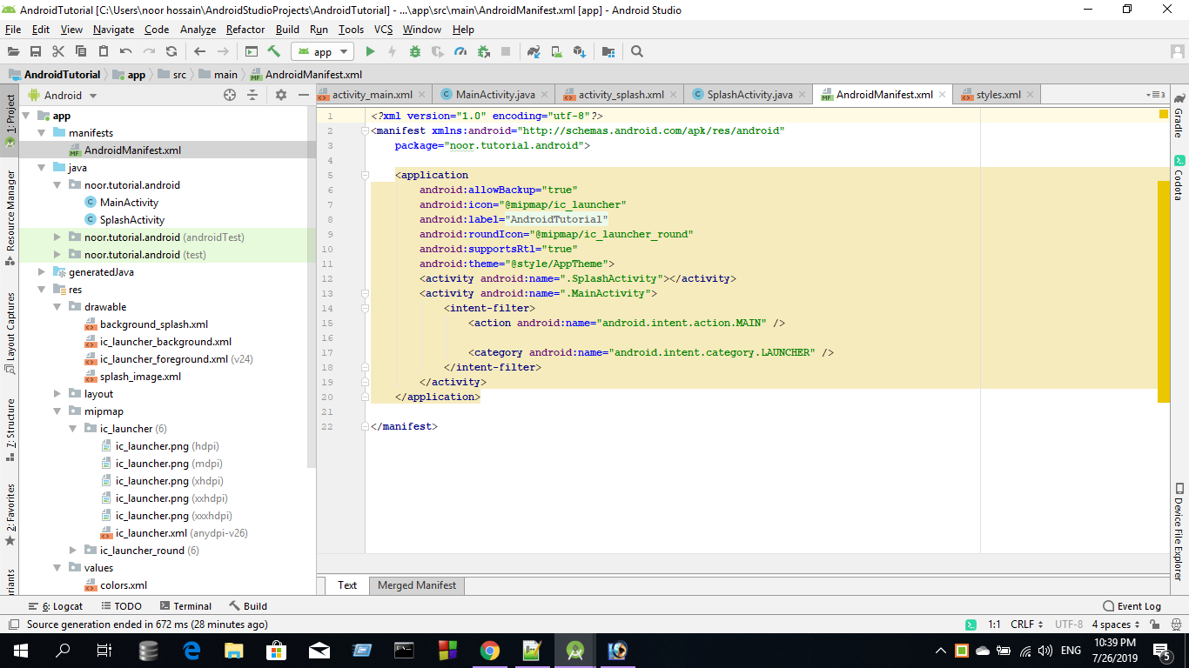Navigate Back with the left arrow
Screen dimensions: 1189x668
pos(200,51)
